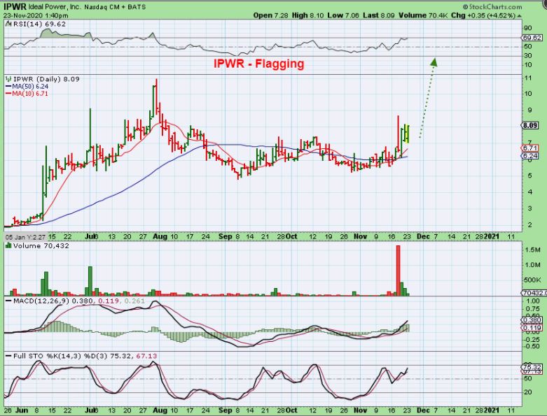Click the green dotted arrow head
Screen dimensions: 547x416
[434, 62]
